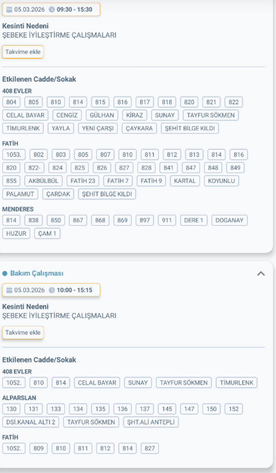Add the 09:30 - 15:30 outage to calendar
This screenshot has height=473, width=276.
coord(23,52)
